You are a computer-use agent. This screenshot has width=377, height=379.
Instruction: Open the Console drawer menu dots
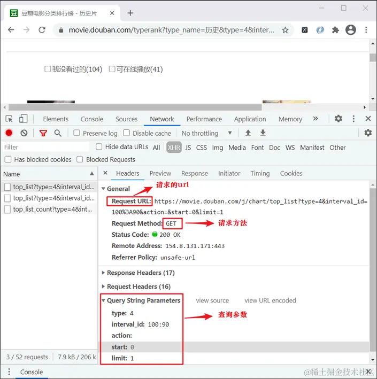tap(9, 372)
